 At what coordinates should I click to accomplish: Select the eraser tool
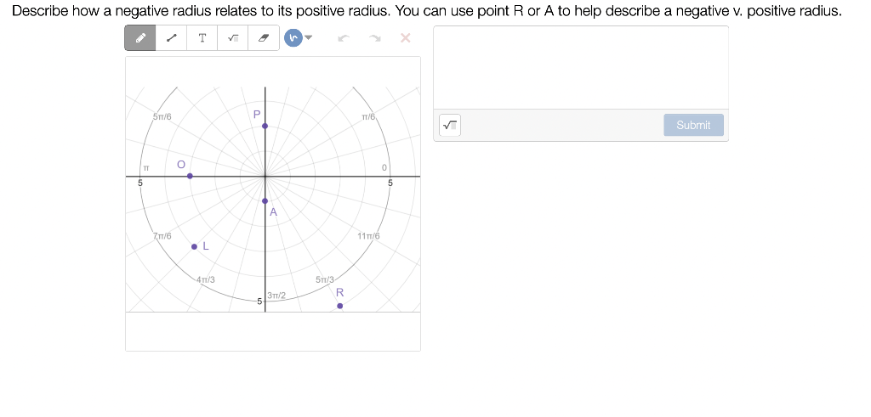[264, 37]
